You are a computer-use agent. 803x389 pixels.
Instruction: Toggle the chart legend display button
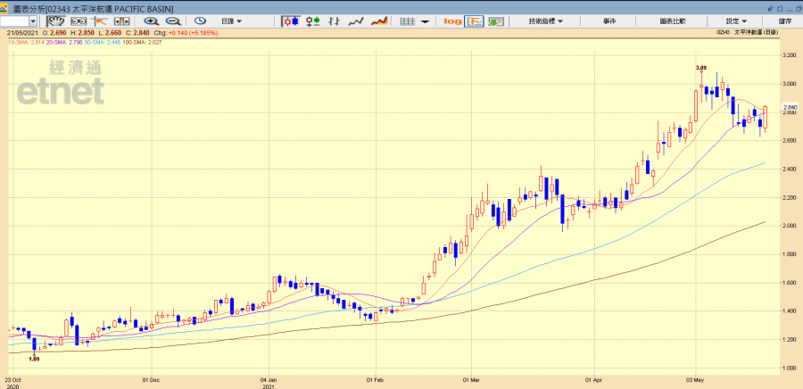tap(475, 21)
